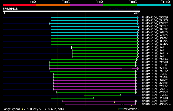Choose the UniRef100_C0P4V7 label
Screen dimensions: 173x111
[155, 44]
